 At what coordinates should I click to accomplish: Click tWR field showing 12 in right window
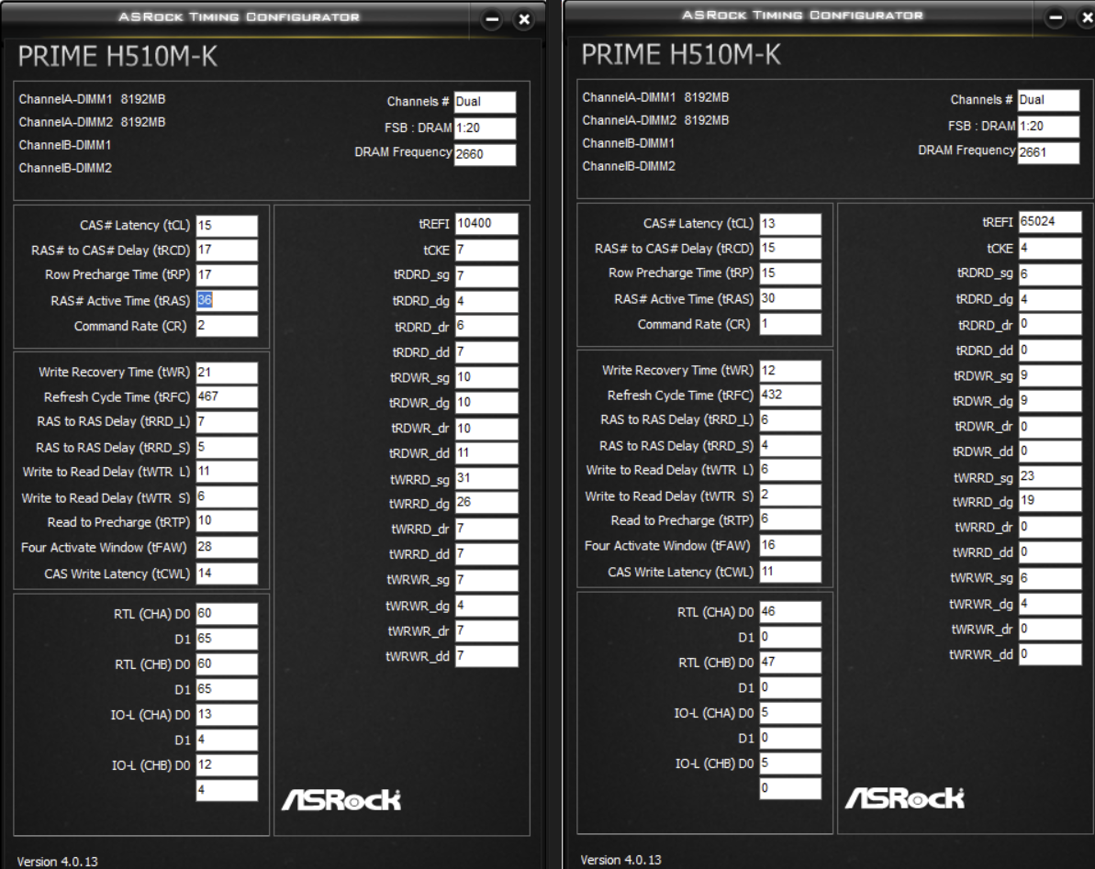[790, 371]
